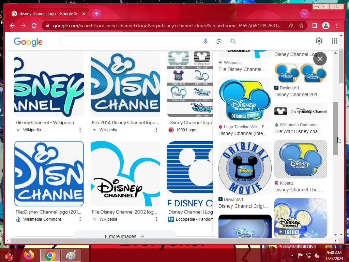Search by image with Google Lens
The image size is (349, 262).
219,41
